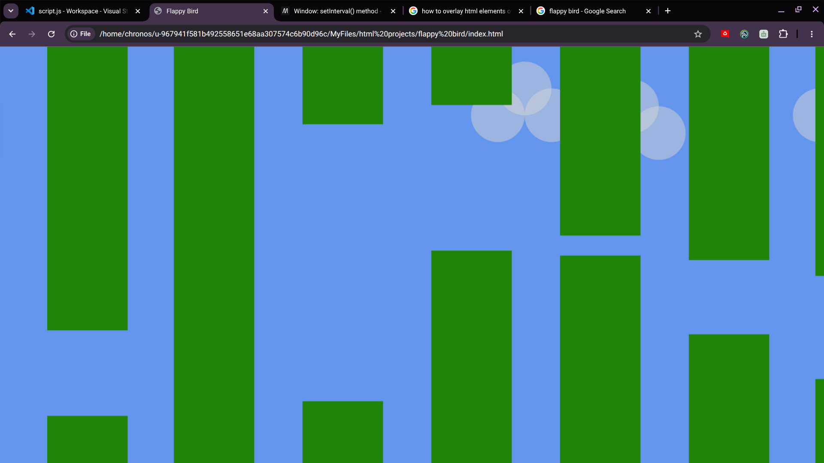
Task: Open the tab search dropdown arrow
Action: [x=11, y=11]
